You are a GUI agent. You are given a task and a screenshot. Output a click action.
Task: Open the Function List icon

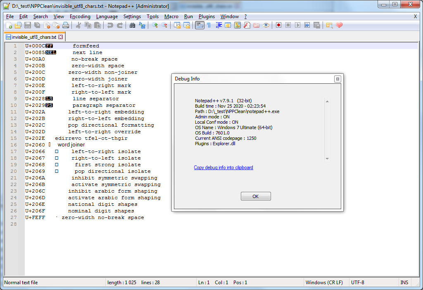pyautogui.click(x=247, y=25)
